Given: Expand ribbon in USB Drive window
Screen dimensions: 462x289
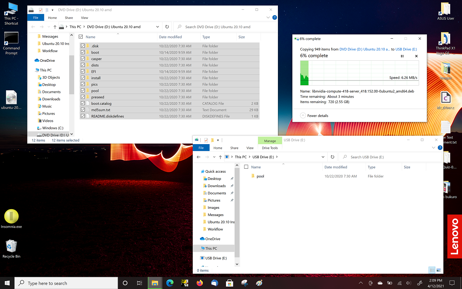Looking at the screenshot, I should point(434,148).
